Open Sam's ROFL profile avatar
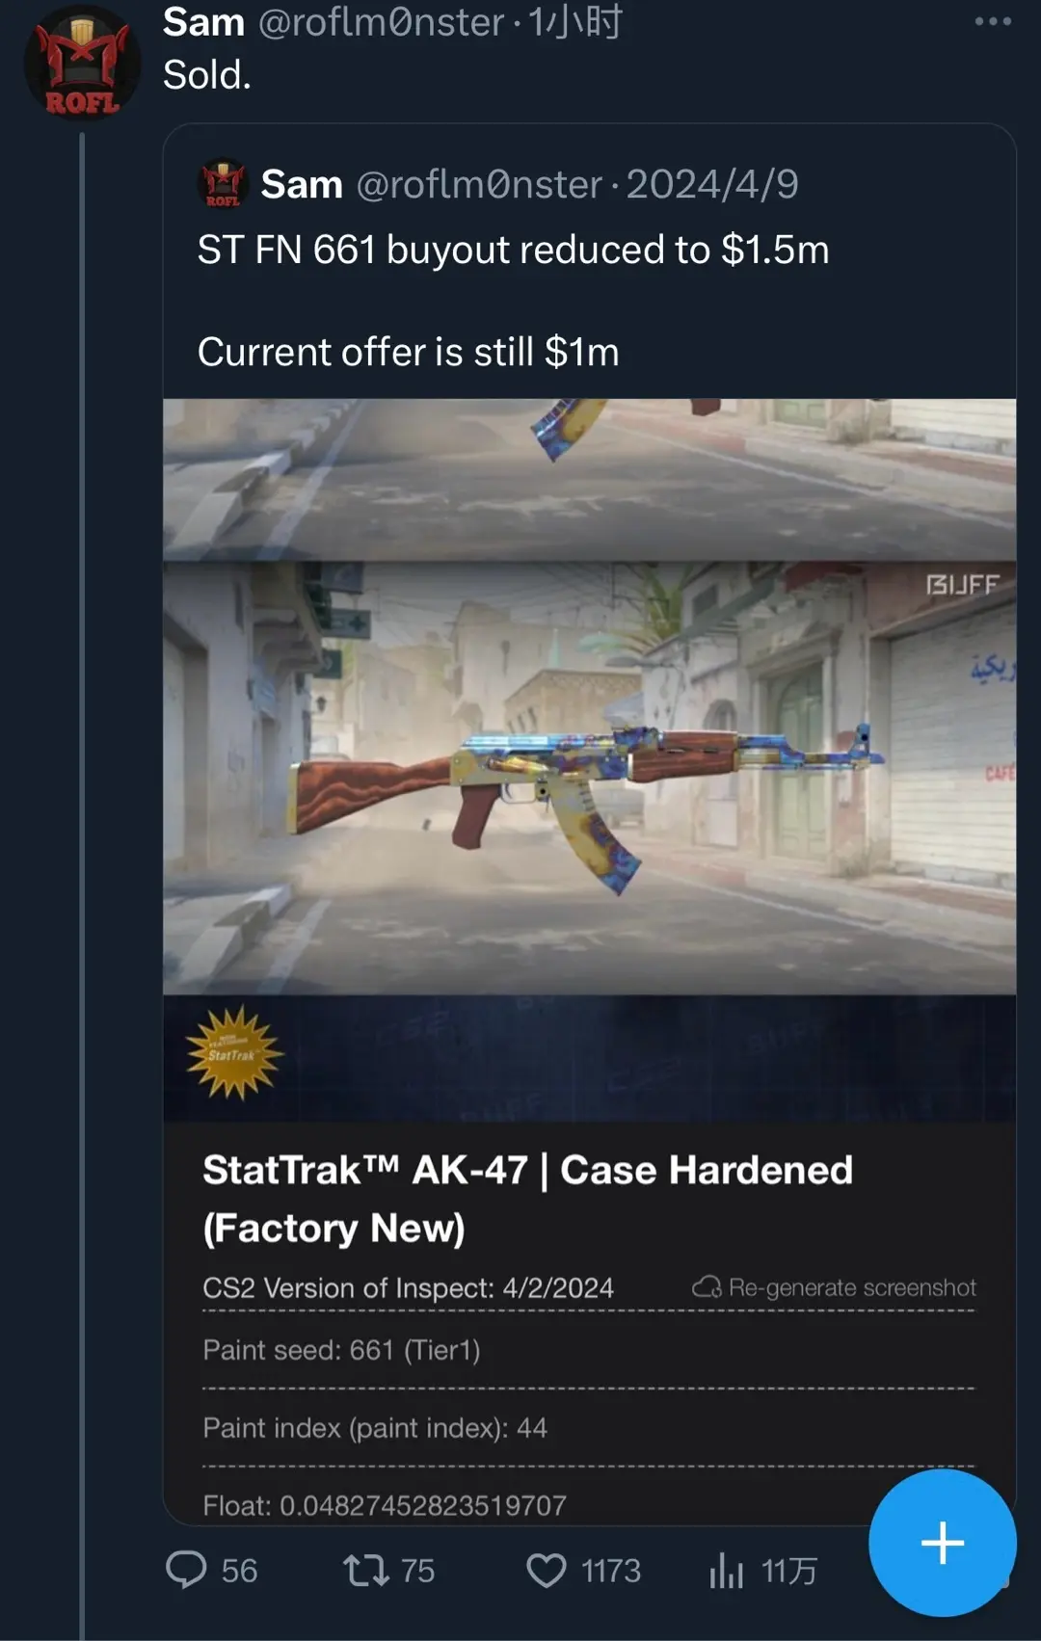Viewport: 1041px width, 1641px height. click(x=82, y=64)
